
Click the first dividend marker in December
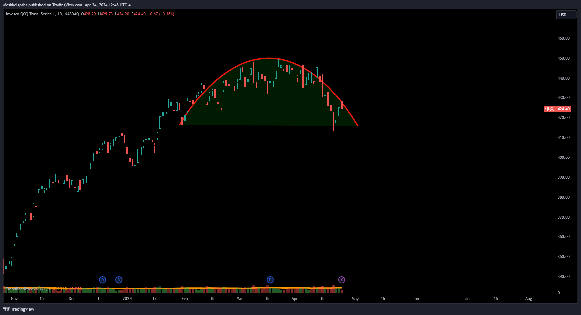point(102,280)
